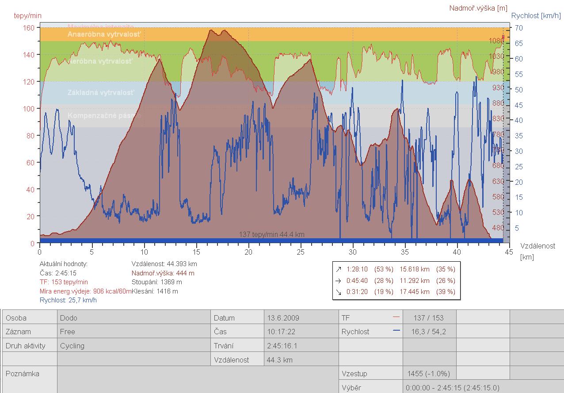This screenshot has height=393, width=564.
Task: Click the Výběr time range value
Action: 452,388
